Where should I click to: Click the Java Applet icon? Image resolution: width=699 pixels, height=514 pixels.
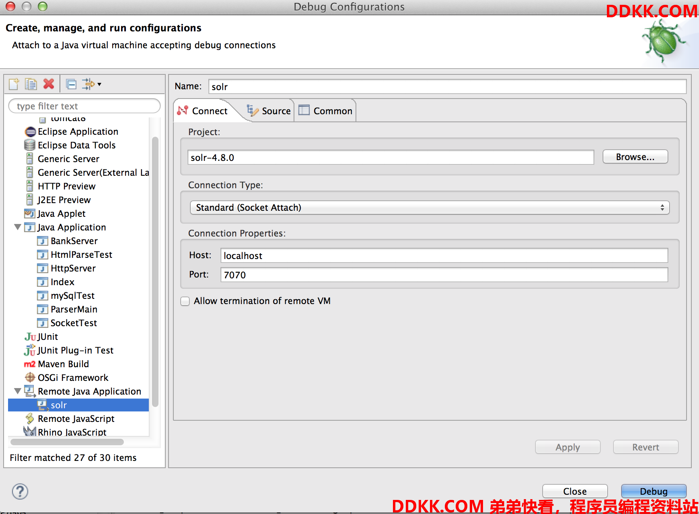[x=30, y=214]
